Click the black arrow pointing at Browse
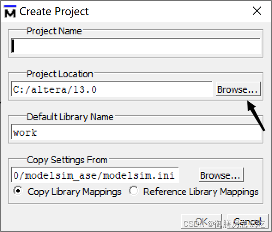272x232 pixels. click(x=257, y=115)
